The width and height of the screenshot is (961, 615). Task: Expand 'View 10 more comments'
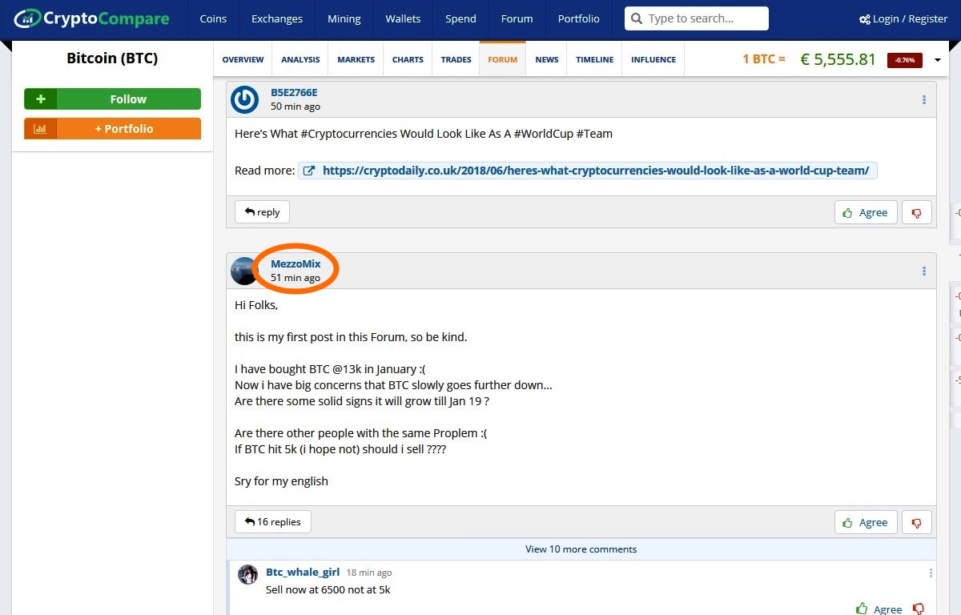[581, 549]
